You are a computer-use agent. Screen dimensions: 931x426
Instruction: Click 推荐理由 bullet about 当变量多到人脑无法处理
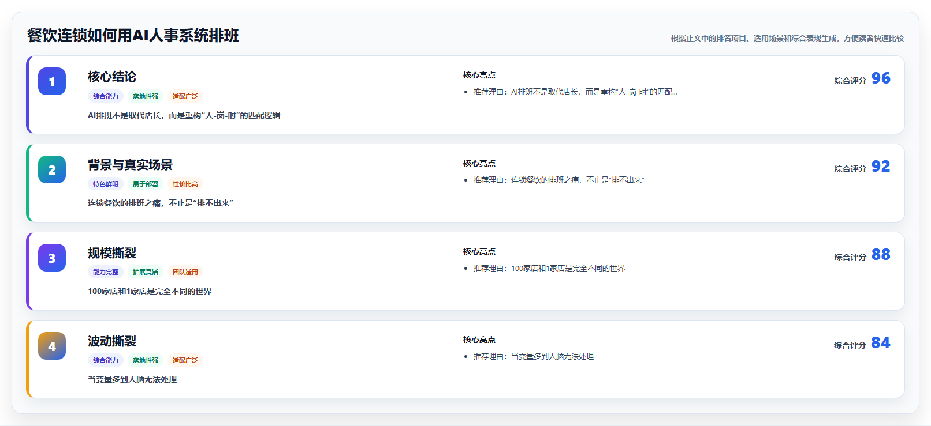coord(534,356)
